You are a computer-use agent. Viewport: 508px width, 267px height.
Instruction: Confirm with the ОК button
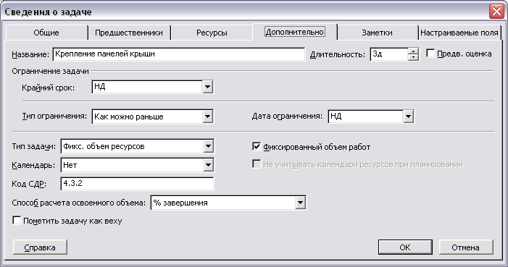pyautogui.click(x=405, y=247)
